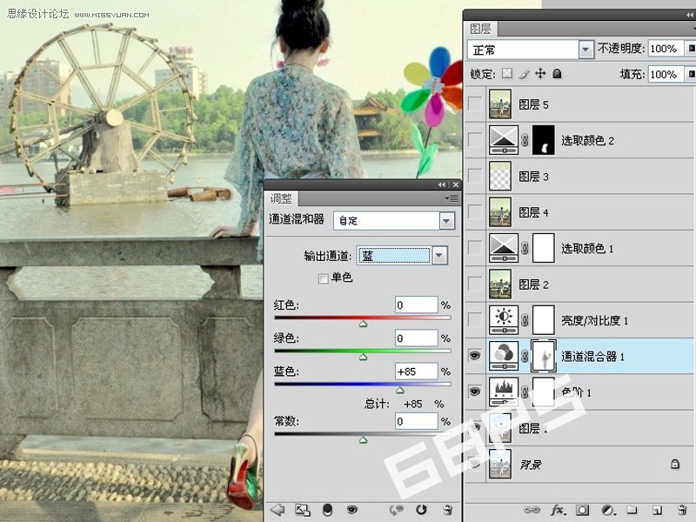Click the lock position move icon

540,73
